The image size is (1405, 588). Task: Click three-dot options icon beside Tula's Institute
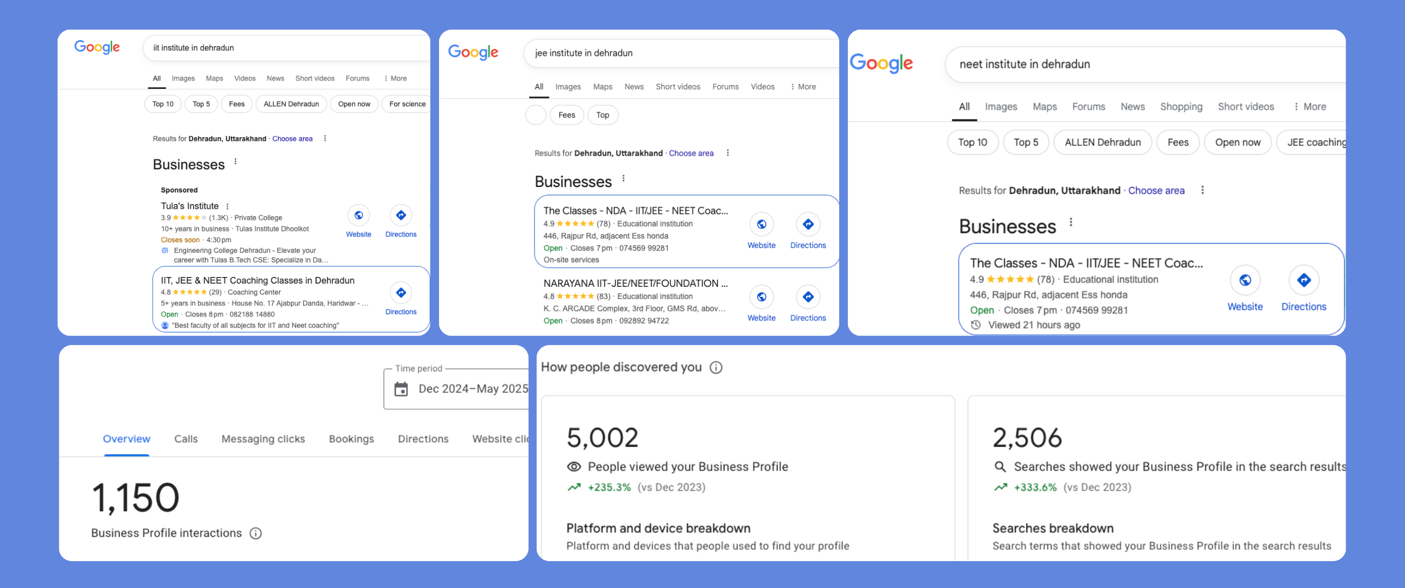228,207
